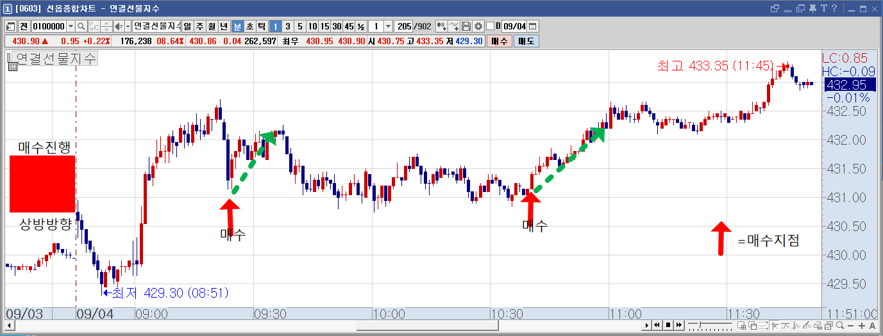
Task: Choose the 10 minute interval
Action: tap(312, 26)
